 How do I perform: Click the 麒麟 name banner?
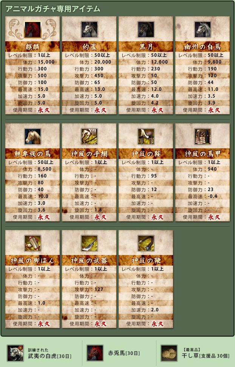[32, 47]
